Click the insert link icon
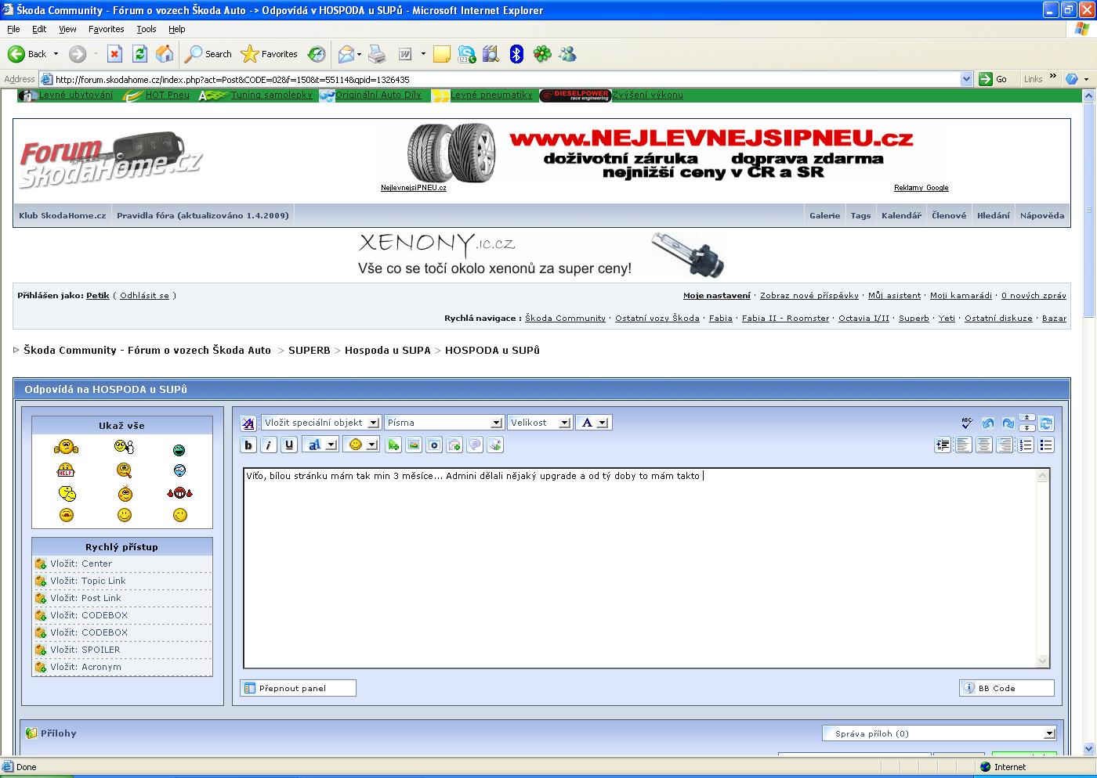The width and height of the screenshot is (1097, 778). click(393, 445)
